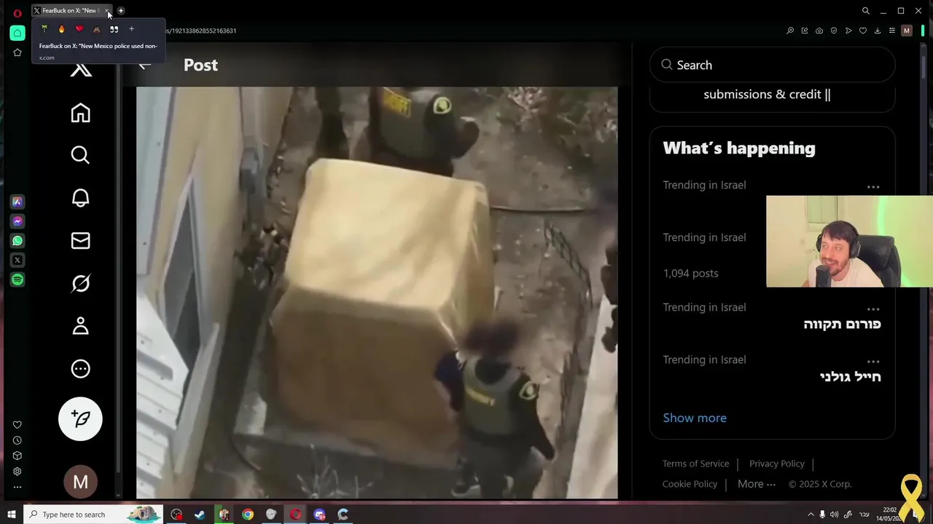The height and width of the screenshot is (524, 933).
Task: Open the Privacy Policy link
Action: [777, 464]
